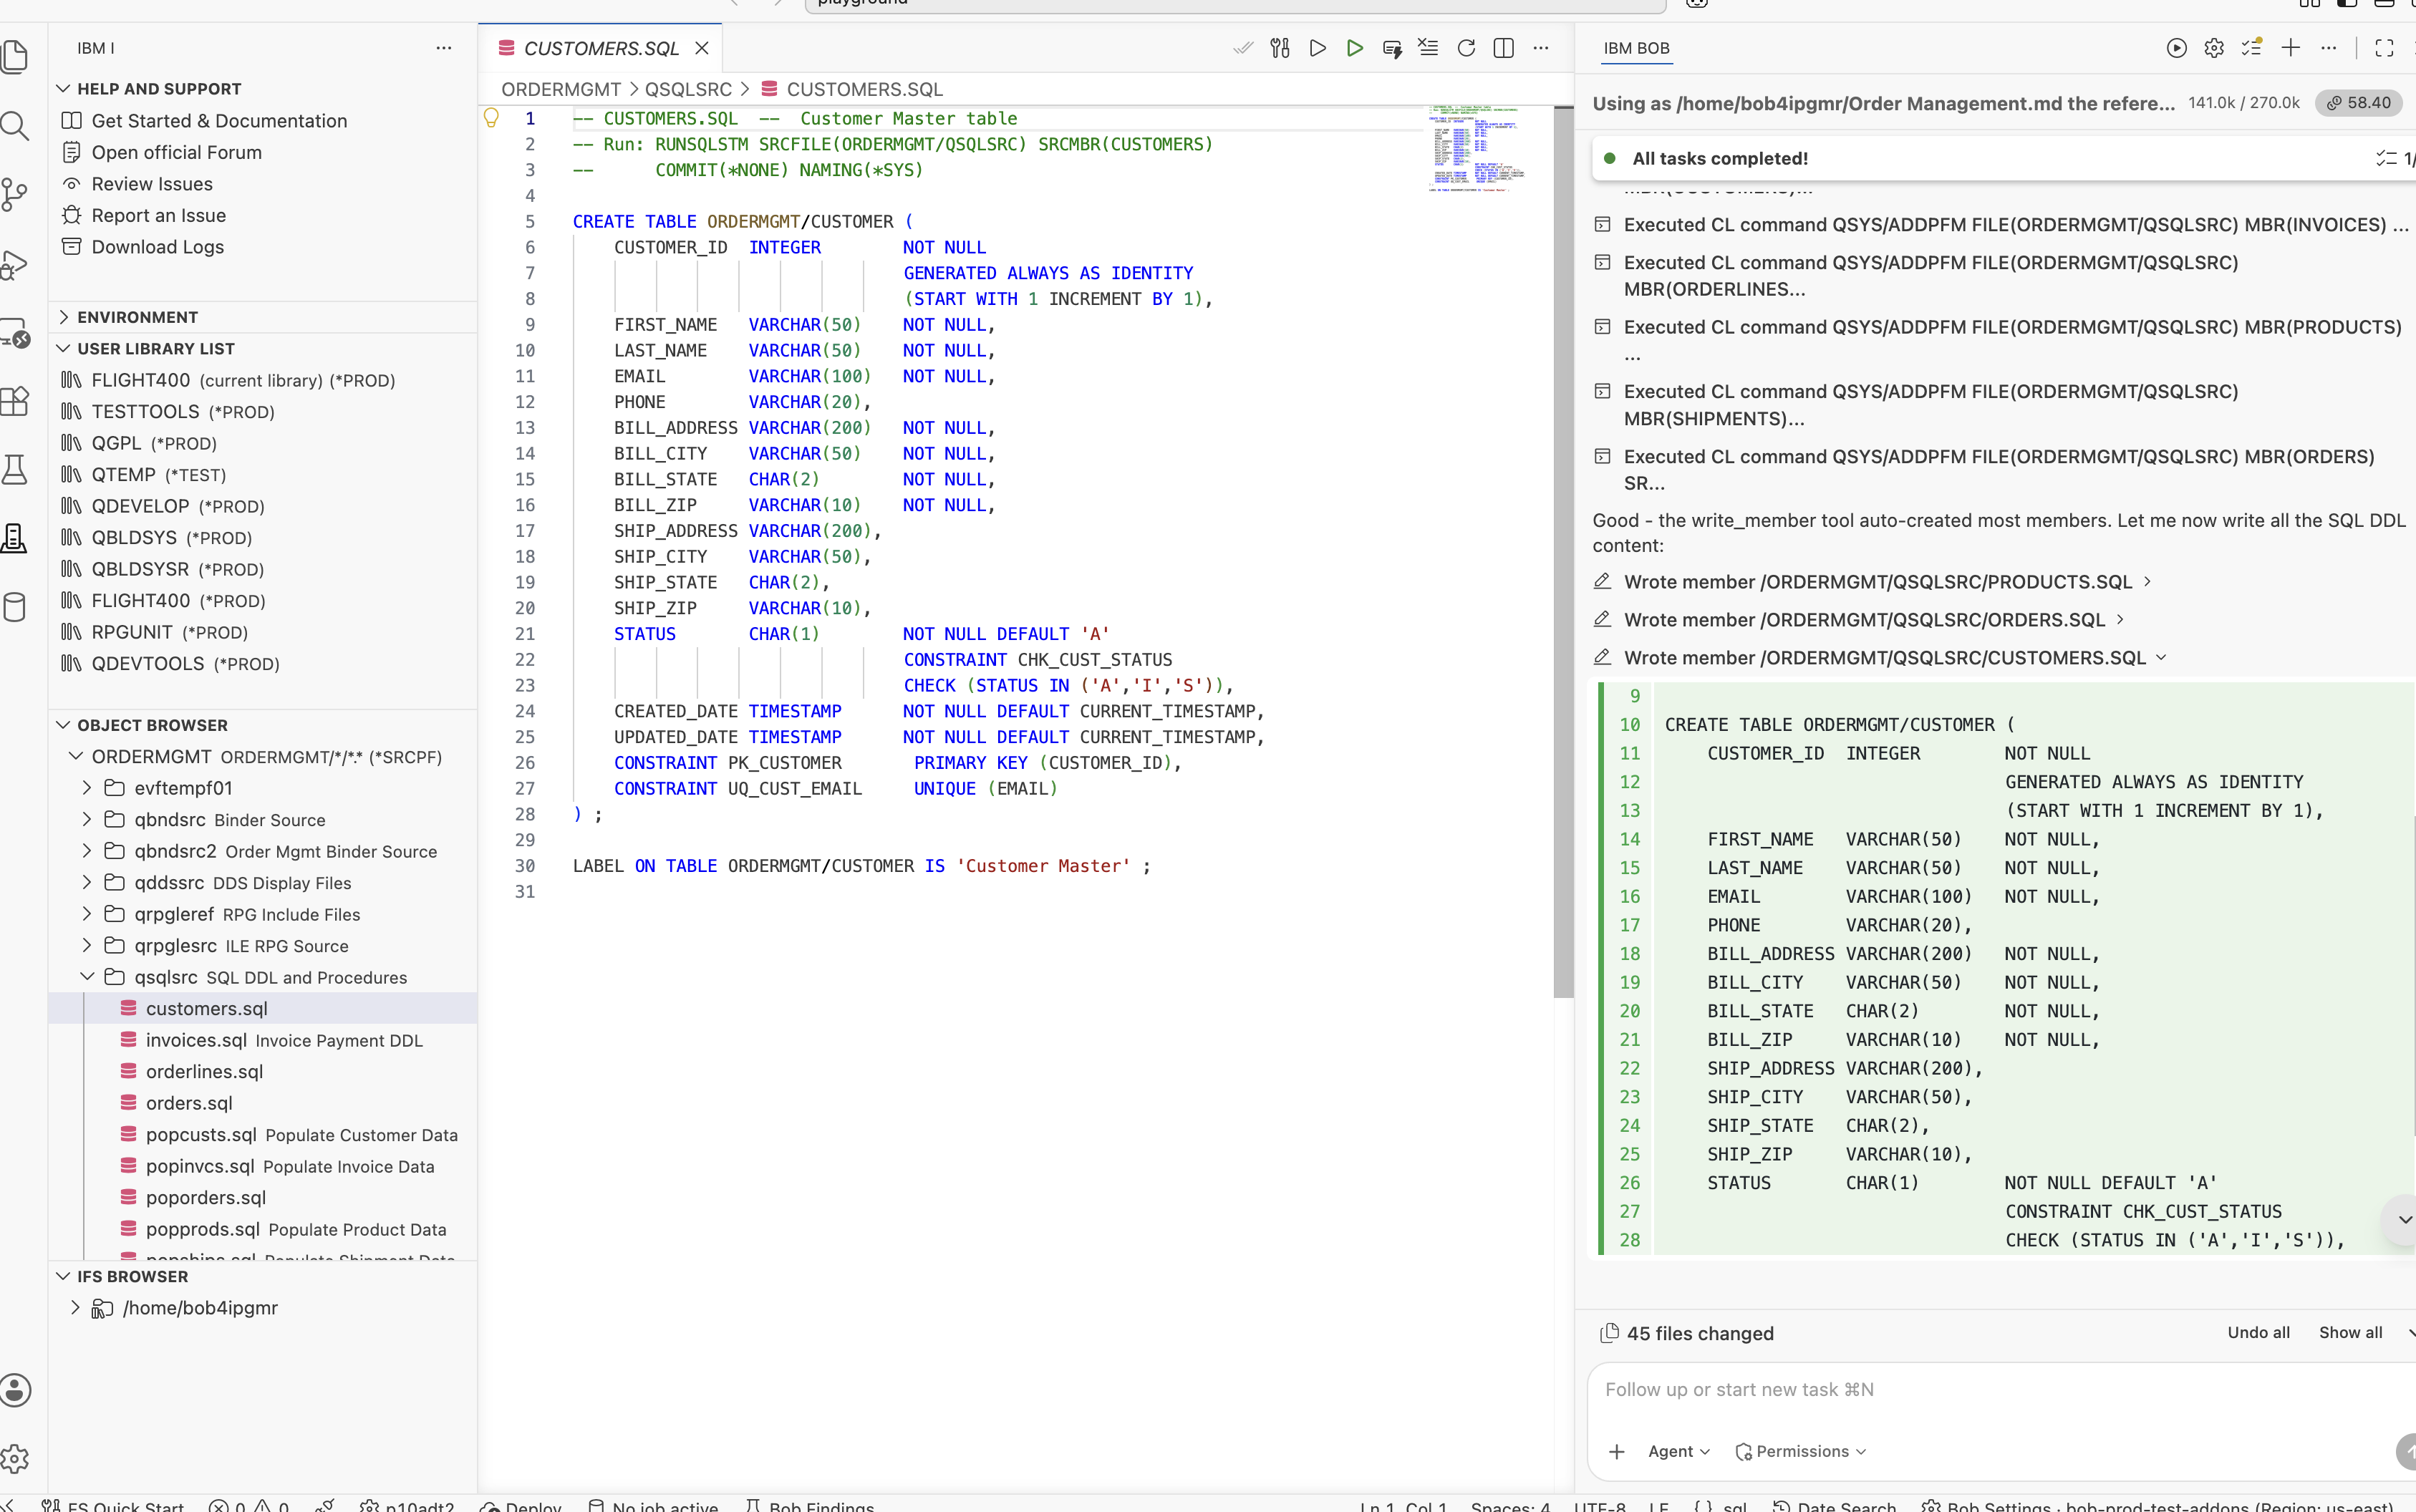Viewport: 2416px width, 1512px height.
Task: Expand /home/bob4ipgmr in IFS Browser
Action: click(x=75, y=1308)
